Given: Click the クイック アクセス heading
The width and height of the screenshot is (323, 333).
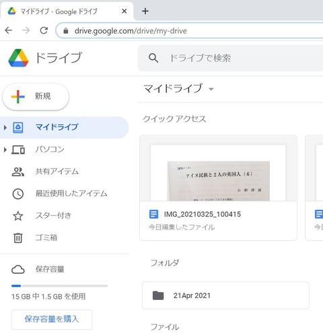Looking at the screenshot, I should click(x=174, y=119).
